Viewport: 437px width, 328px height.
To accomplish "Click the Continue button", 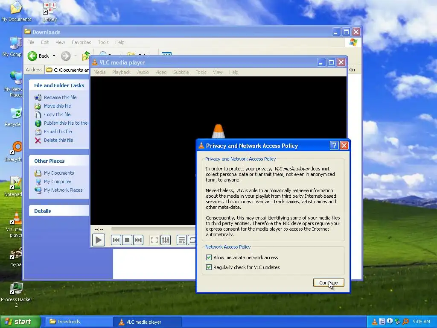I will 329,283.
